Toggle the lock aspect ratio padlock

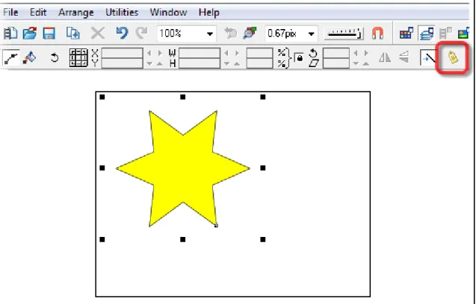click(299, 57)
